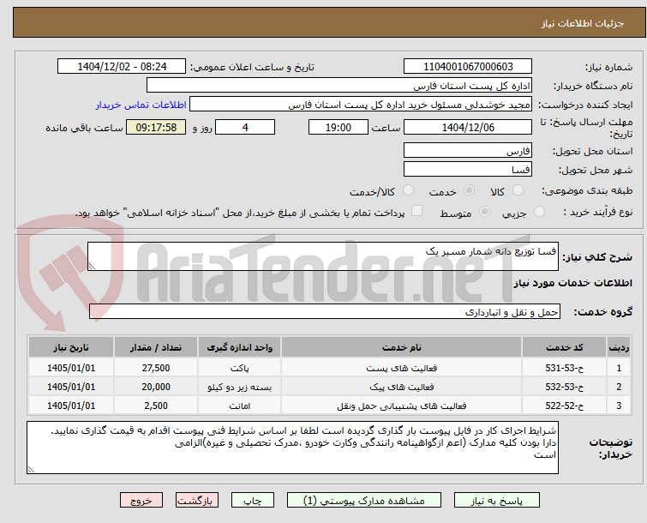Click service code ح-53-531 cell
Image resolution: width=647 pixels, height=523 pixels.
point(564,368)
